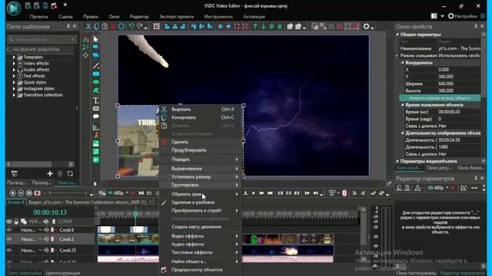The width and height of the screenshot is (492, 276).
Task: Click the plus icon in templates panel
Action: coord(50,173)
